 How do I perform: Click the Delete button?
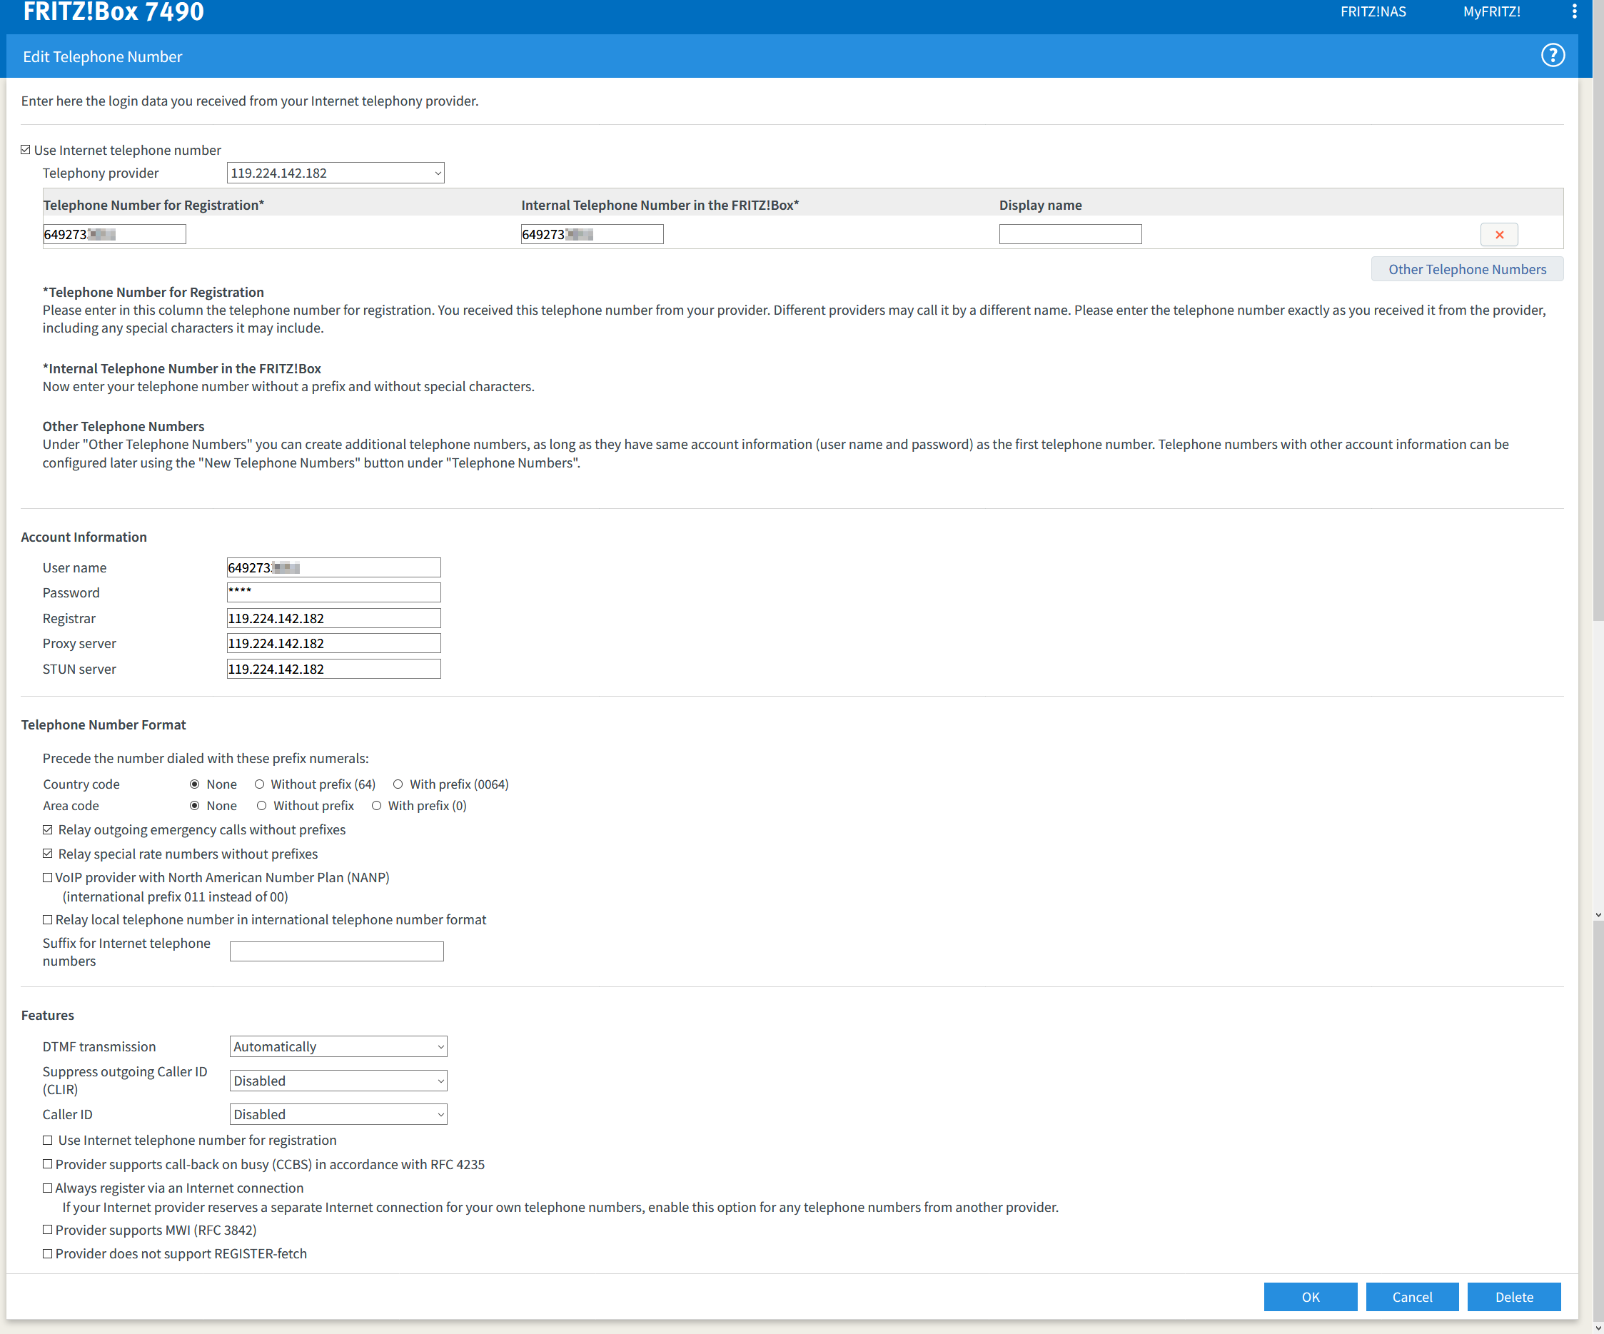coord(1514,1298)
